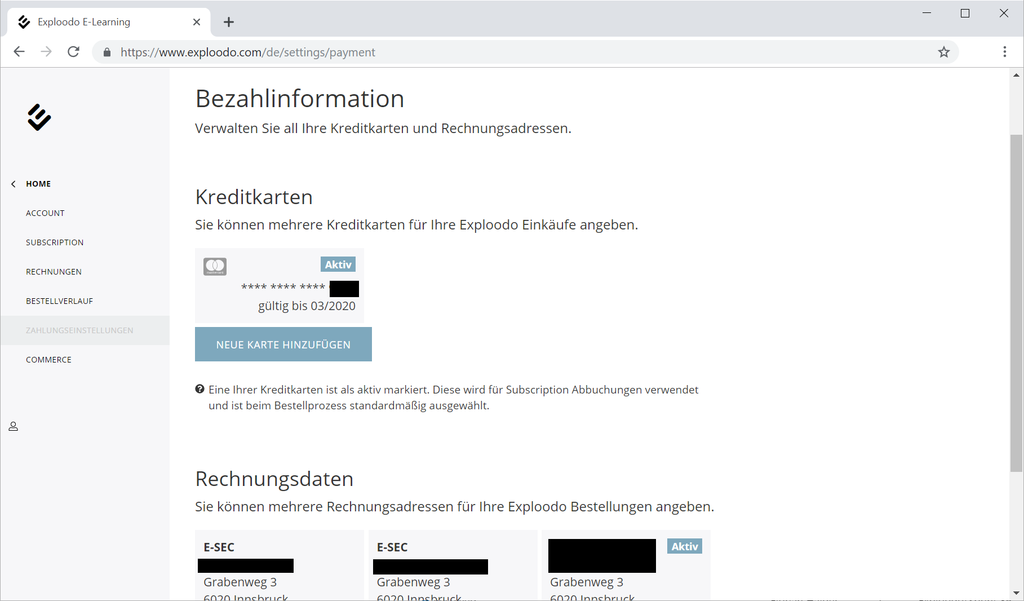The width and height of the screenshot is (1024, 601).
Task: Open the Account menu item
Action: coord(45,213)
